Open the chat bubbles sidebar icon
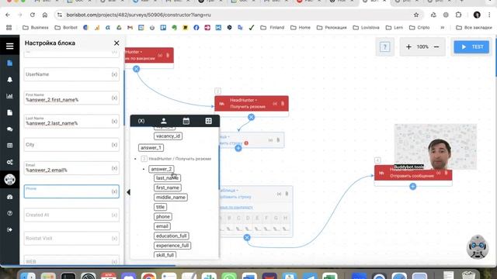 [x=9, y=129]
